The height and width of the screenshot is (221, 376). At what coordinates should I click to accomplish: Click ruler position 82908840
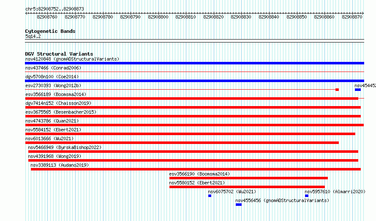[269, 17]
